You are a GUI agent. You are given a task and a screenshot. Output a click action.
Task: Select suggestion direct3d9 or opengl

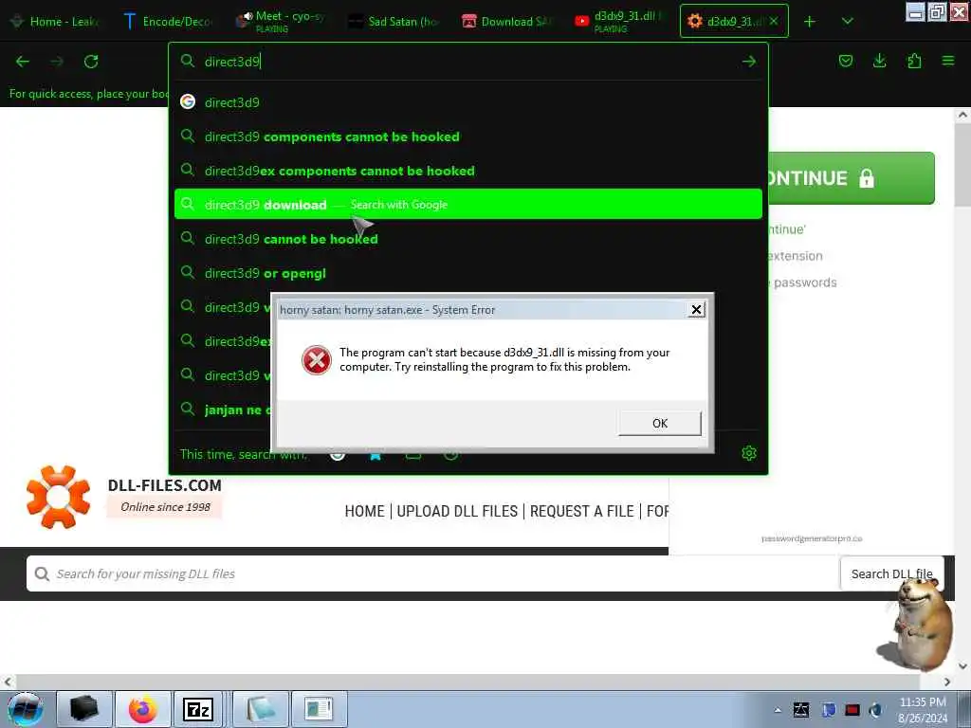click(x=468, y=273)
